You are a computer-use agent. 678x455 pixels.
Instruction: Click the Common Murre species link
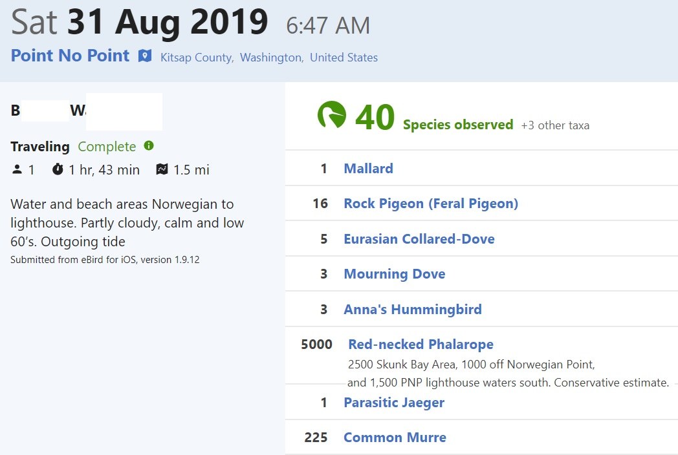pyautogui.click(x=395, y=438)
